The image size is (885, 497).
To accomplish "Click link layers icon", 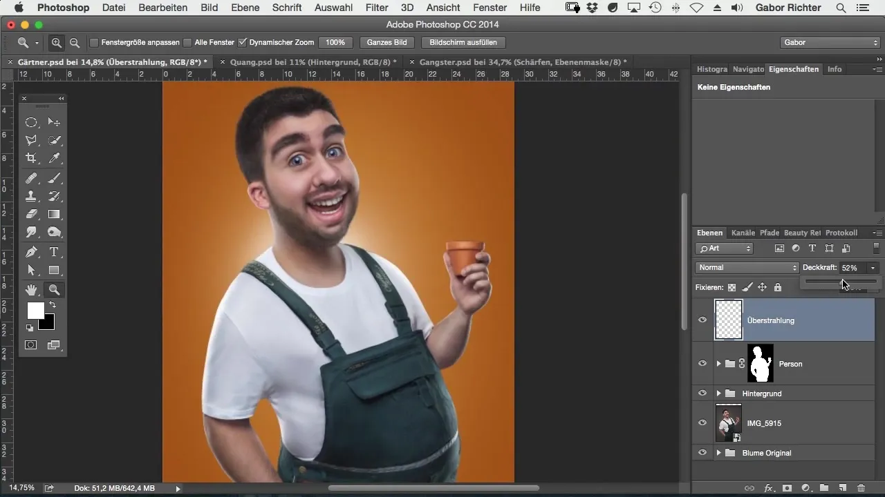I will 749,488.
